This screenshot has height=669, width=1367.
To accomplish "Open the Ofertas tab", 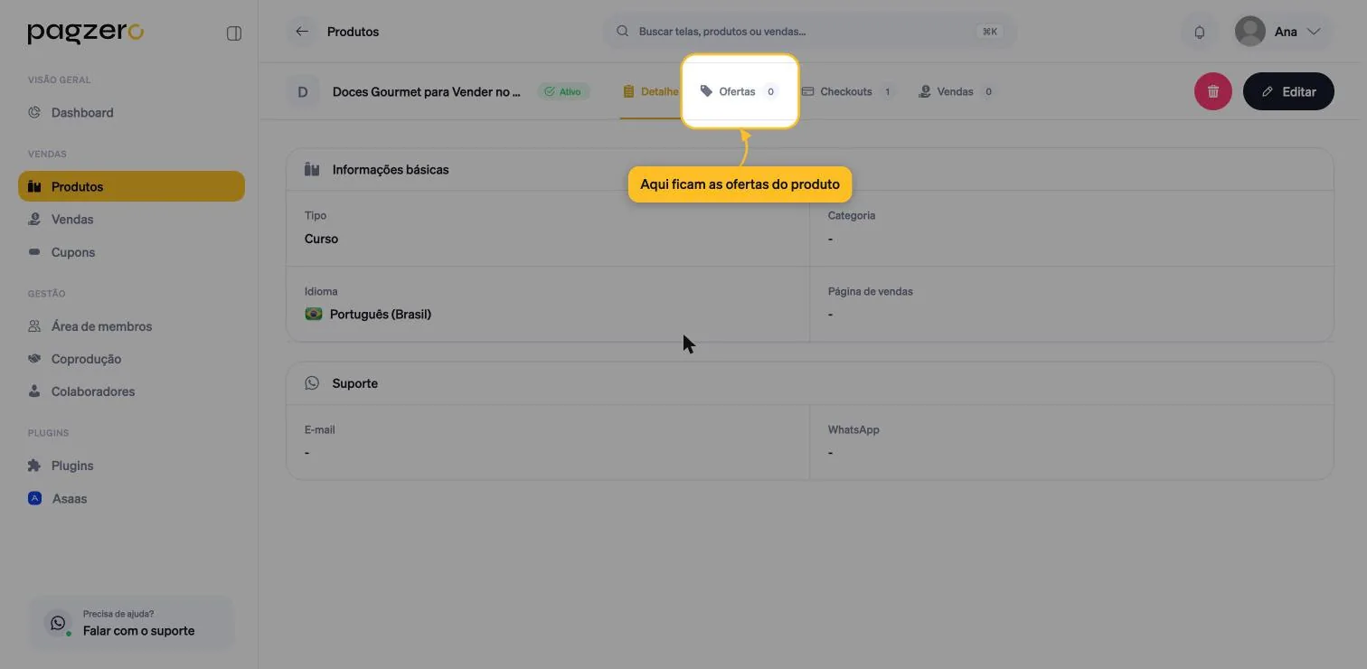I will (740, 91).
